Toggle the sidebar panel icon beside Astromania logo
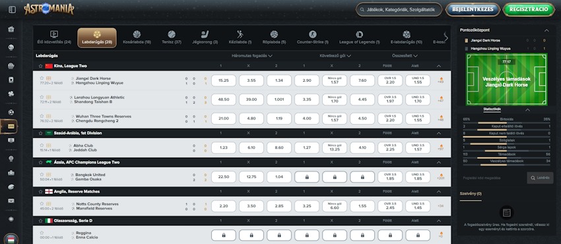The image size is (561, 244). [12, 10]
